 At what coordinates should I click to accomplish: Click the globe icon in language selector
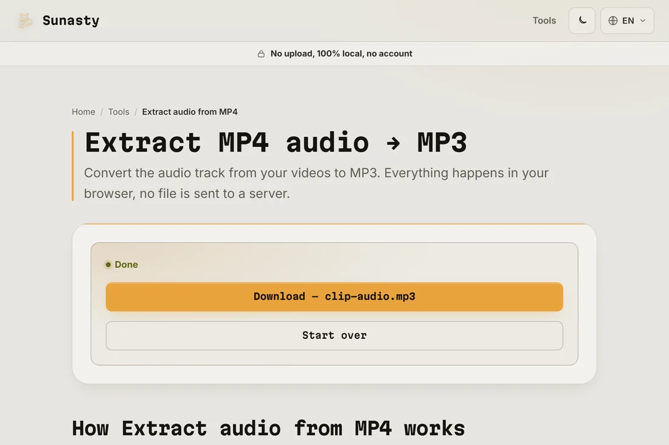613,21
